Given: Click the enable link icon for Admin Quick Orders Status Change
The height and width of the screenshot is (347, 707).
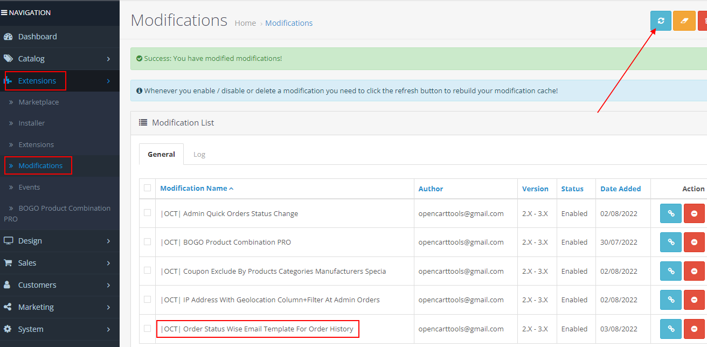Looking at the screenshot, I should tap(670, 213).
